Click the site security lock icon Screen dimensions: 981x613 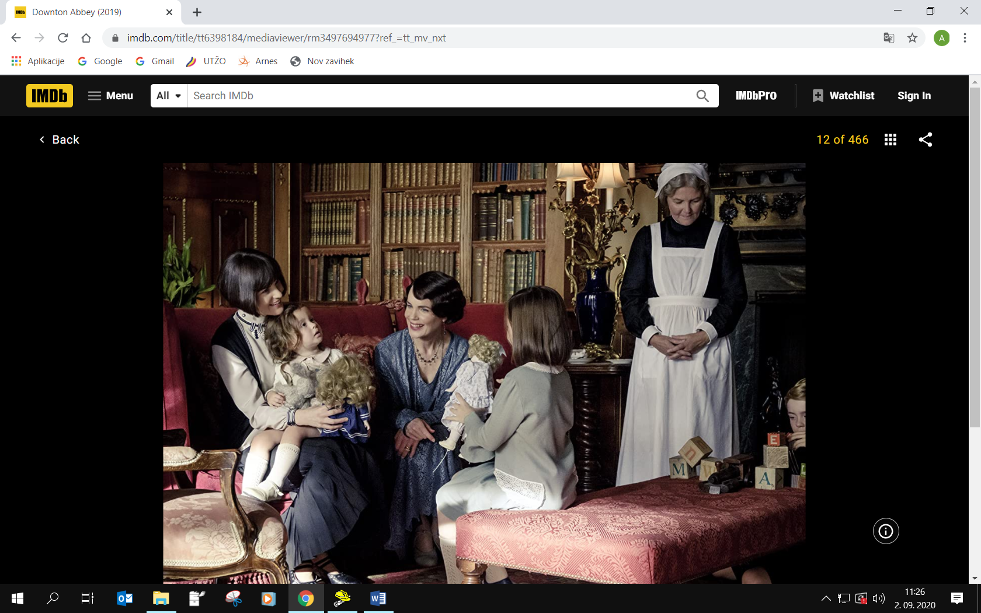pos(115,38)
